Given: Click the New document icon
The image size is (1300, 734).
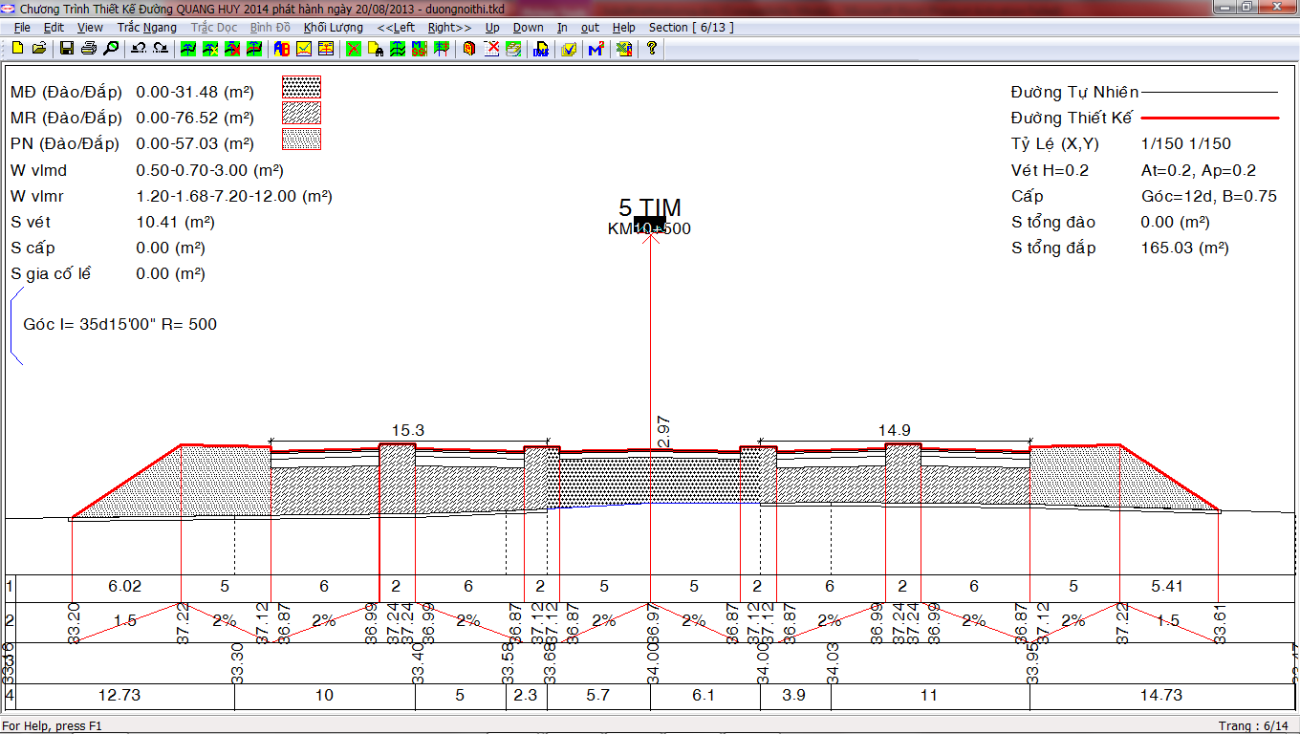Looking at the screenshot, I should pyautogui.click(x=18, y=48).
